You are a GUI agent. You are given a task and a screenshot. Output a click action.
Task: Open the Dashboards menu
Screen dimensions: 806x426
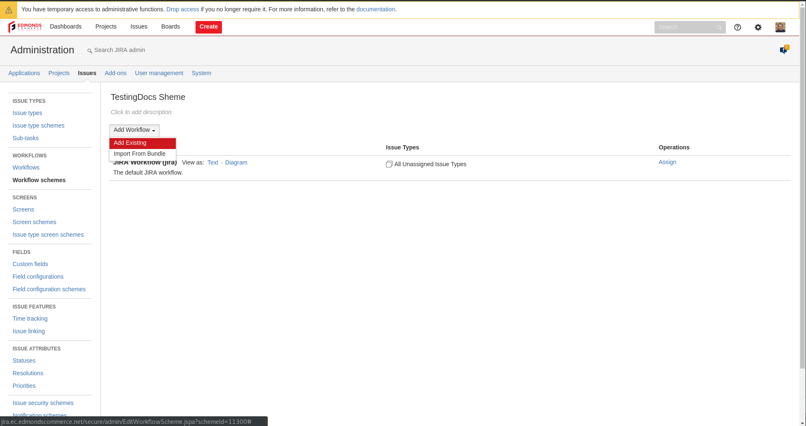click(x=66, y=26)
